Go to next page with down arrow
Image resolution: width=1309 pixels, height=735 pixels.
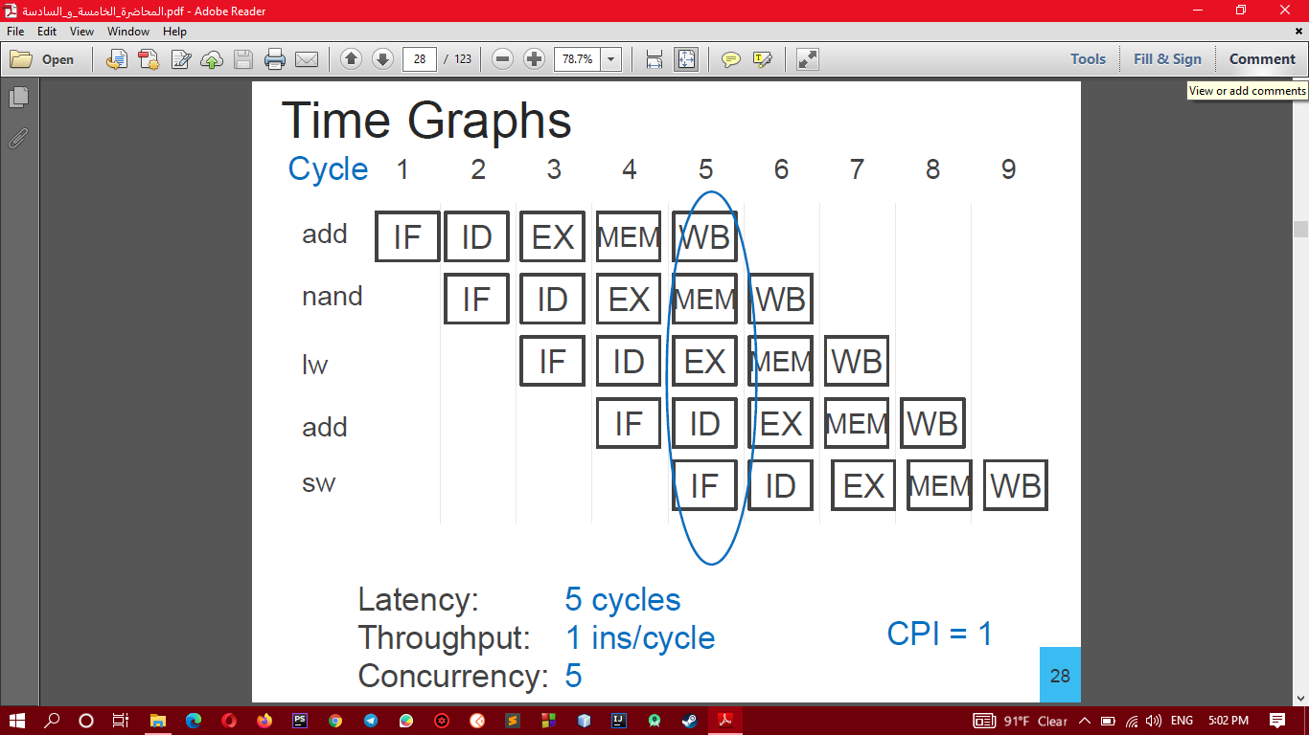(382, 59)
